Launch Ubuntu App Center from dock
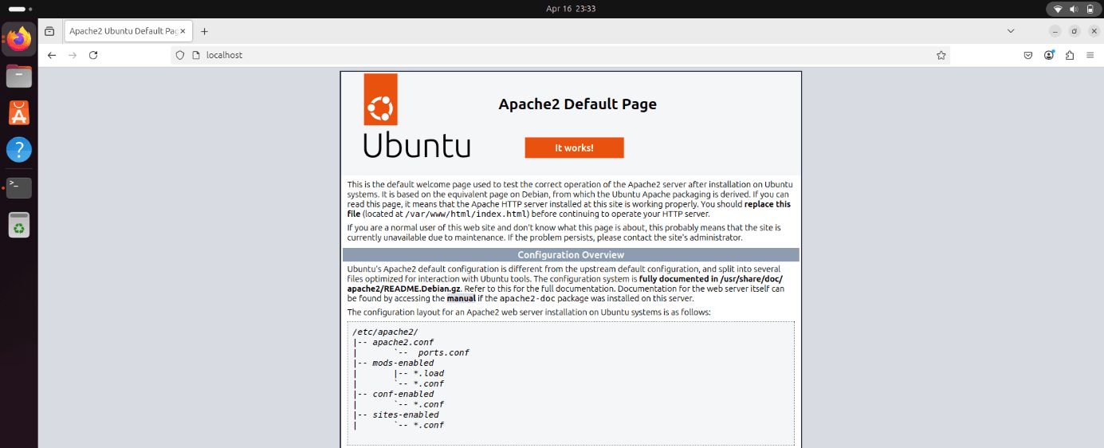This screenshot has width=1104, height=448. tap(19, 112)
